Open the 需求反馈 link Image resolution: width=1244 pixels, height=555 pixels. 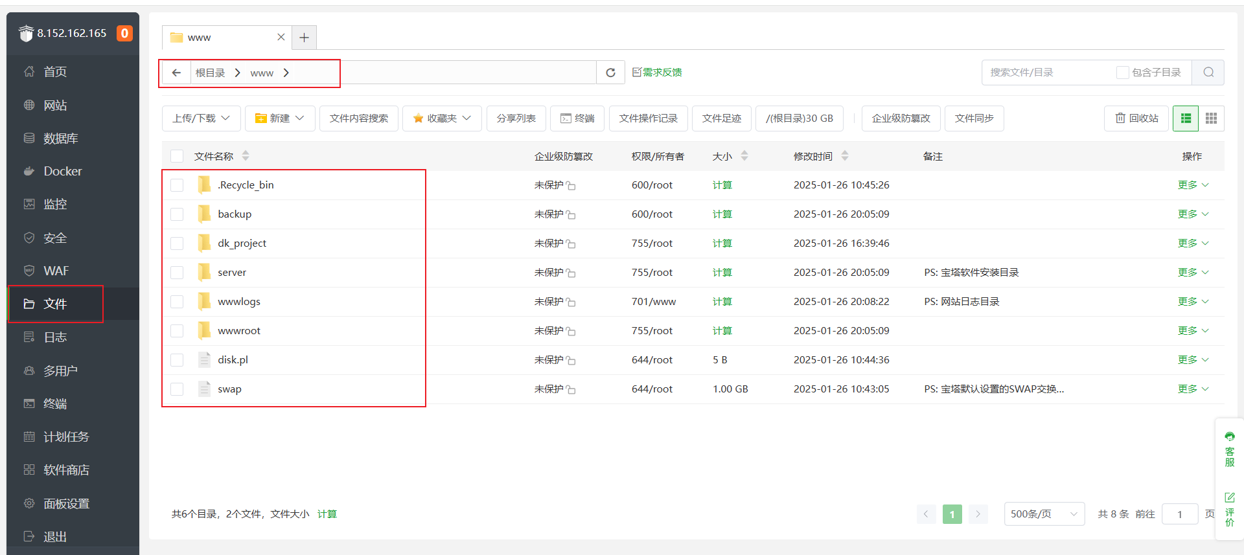click(x=657, y=73)
